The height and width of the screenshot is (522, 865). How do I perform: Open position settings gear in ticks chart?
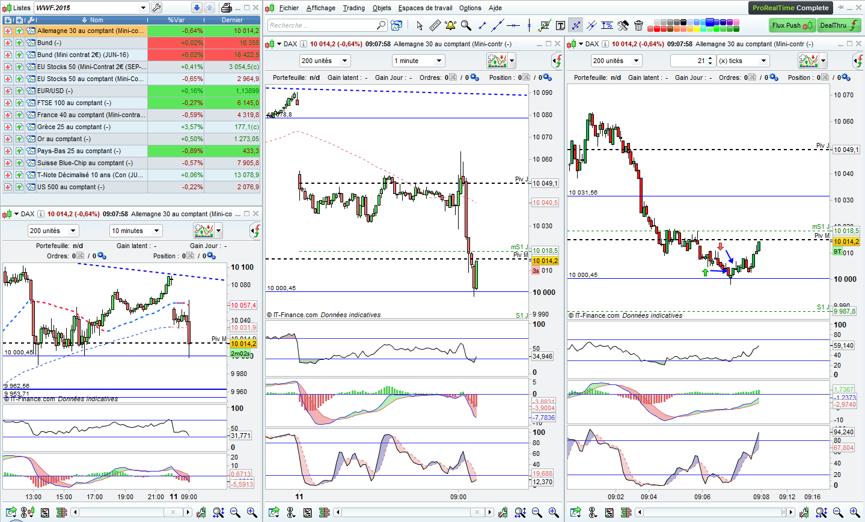pyautogui.click(x=847, y=77)
